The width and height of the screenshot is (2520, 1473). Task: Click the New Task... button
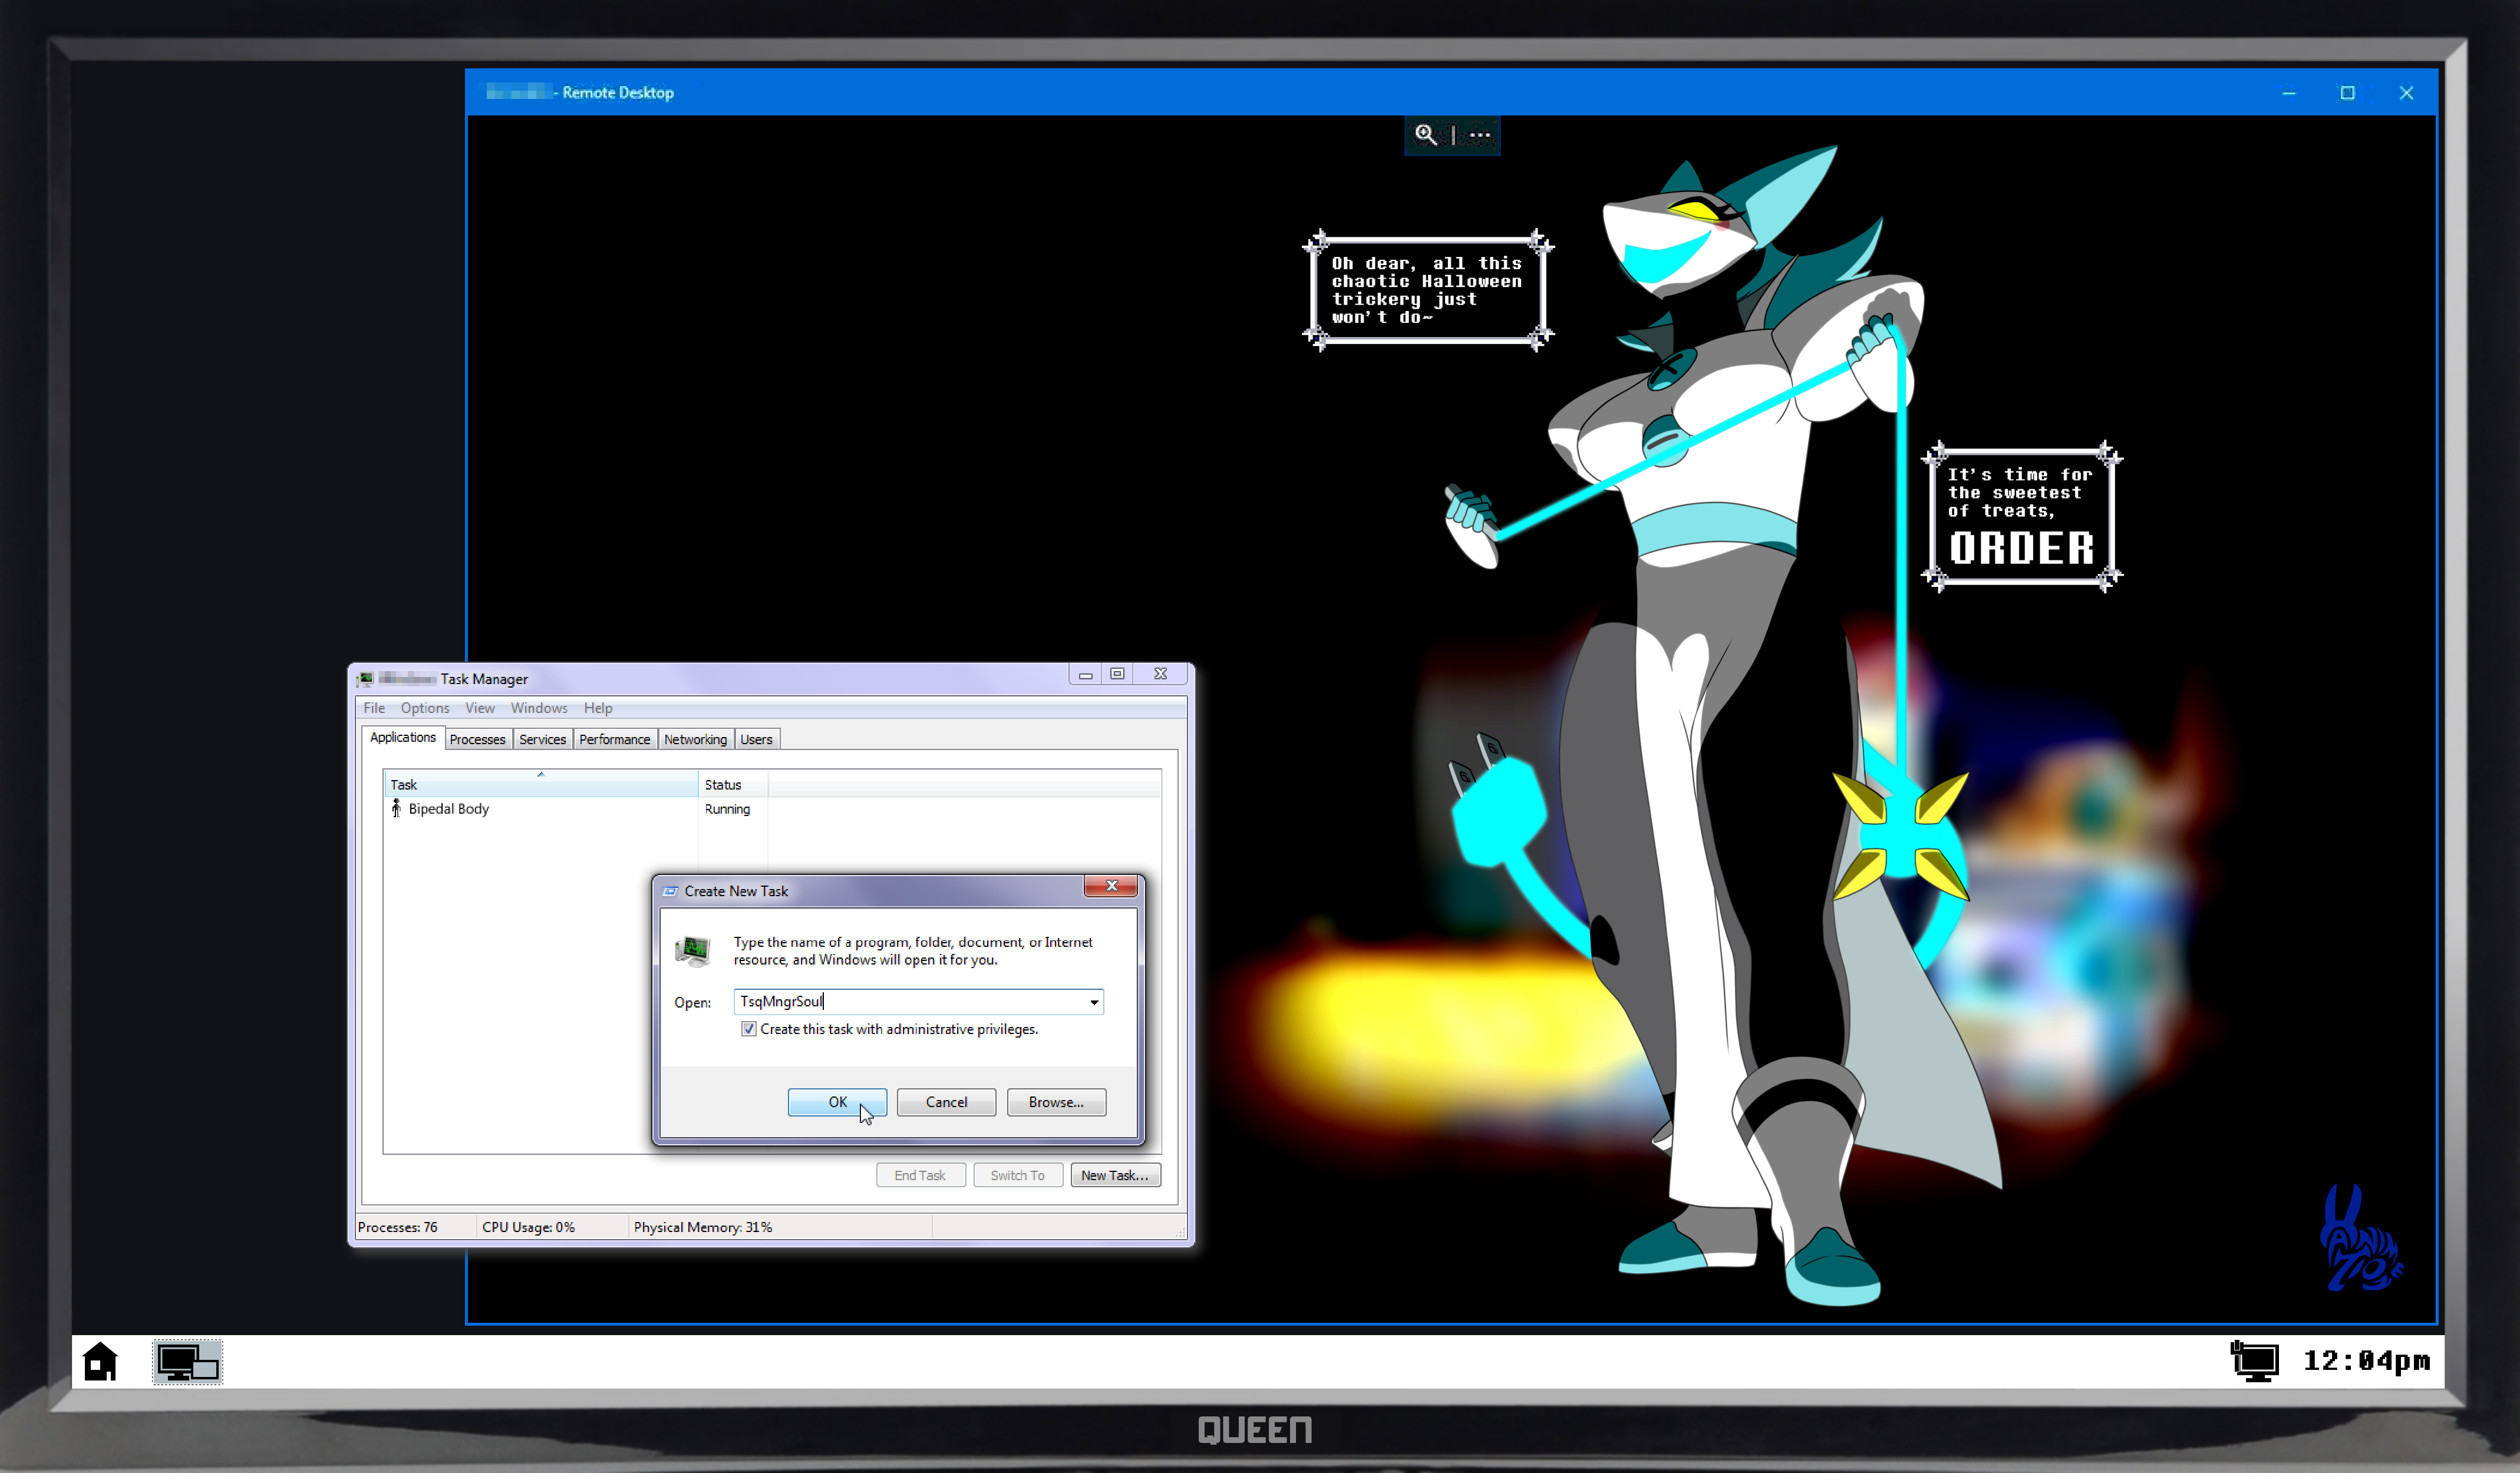1114,1174
